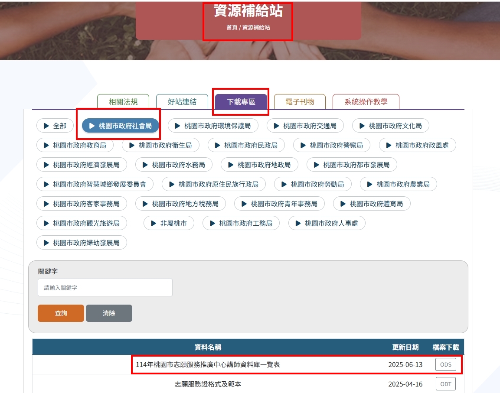500x393 pixels.
Task: Click the 2025-06-13 update date
Action: [x=405, y=364]
